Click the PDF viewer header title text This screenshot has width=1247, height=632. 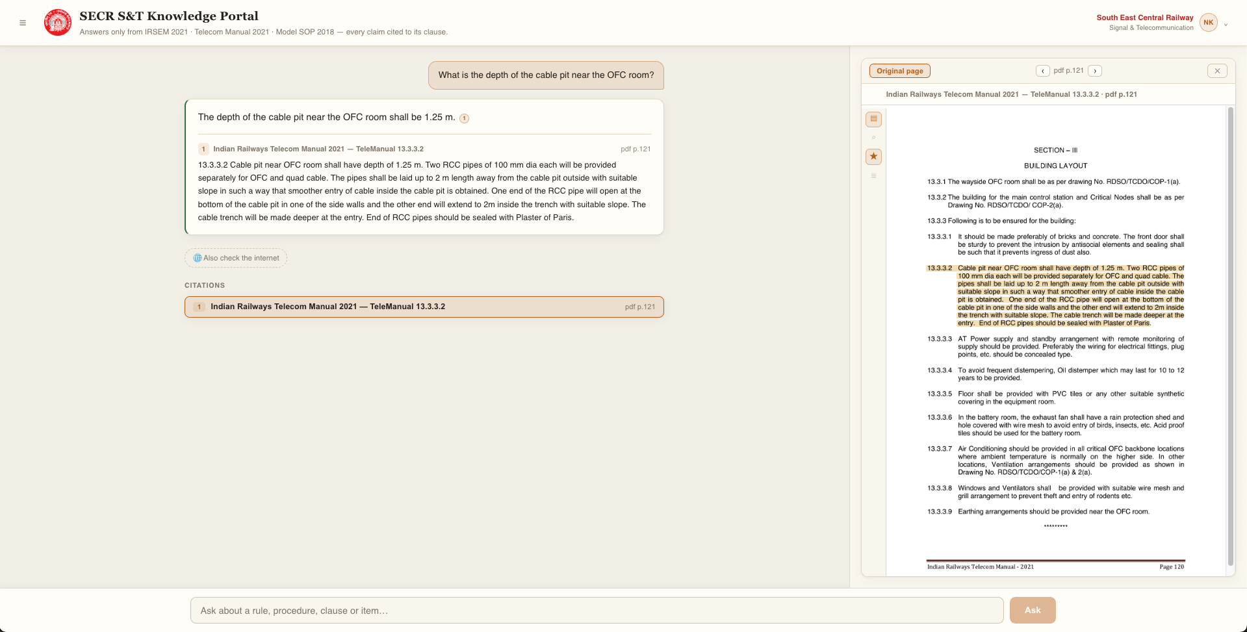tap(1011, 94)
